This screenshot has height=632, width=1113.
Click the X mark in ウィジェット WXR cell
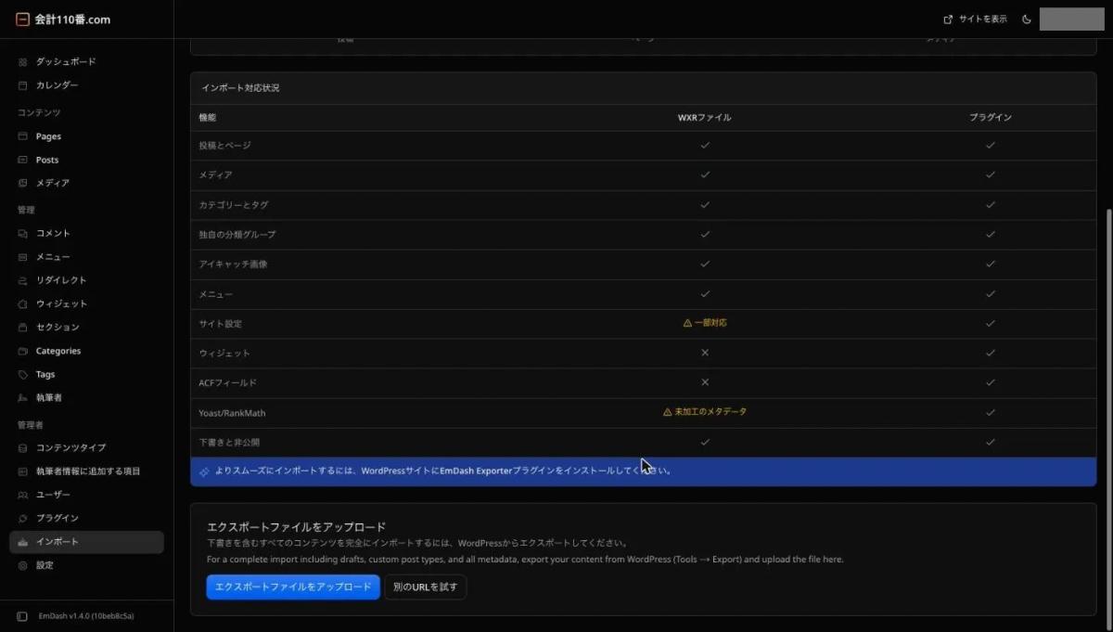(x=705, y=353)
